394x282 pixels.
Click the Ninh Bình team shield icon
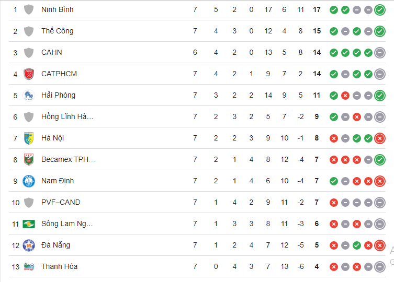pos(29,9)
